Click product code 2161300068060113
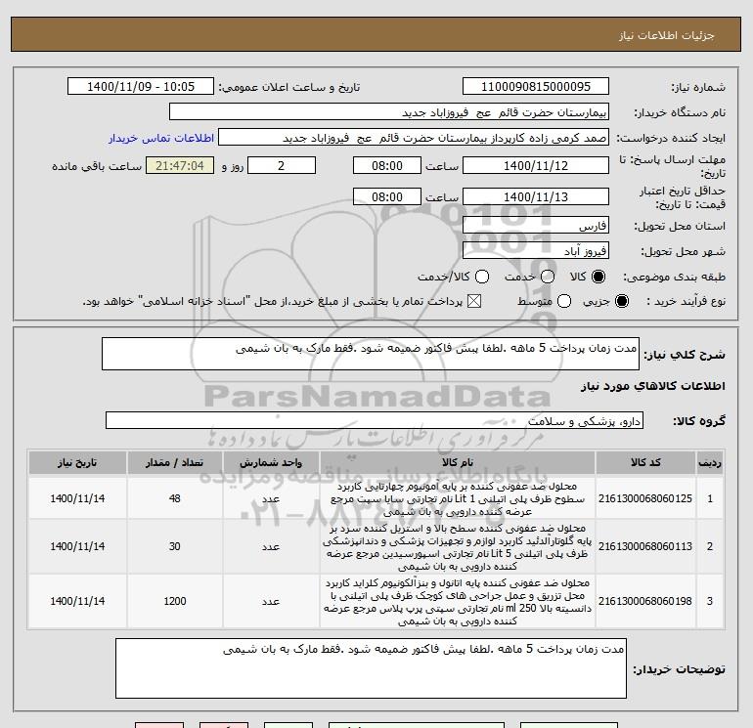 (x=645, y=546)
